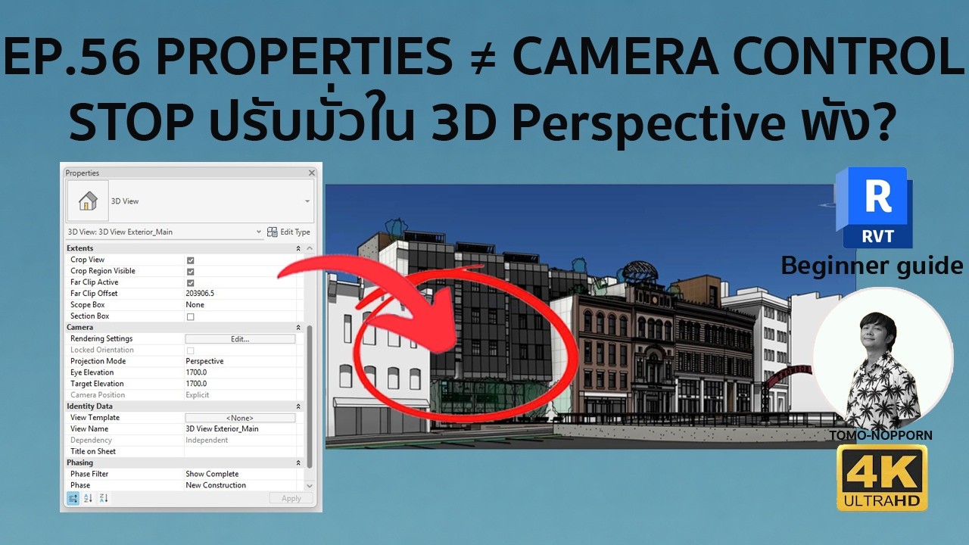Select the rightmost sort button in the Properties footer

click(x=104, y=498)
